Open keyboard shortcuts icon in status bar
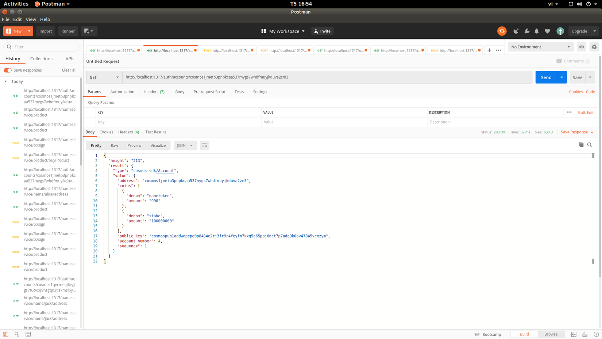 [585, 334]
